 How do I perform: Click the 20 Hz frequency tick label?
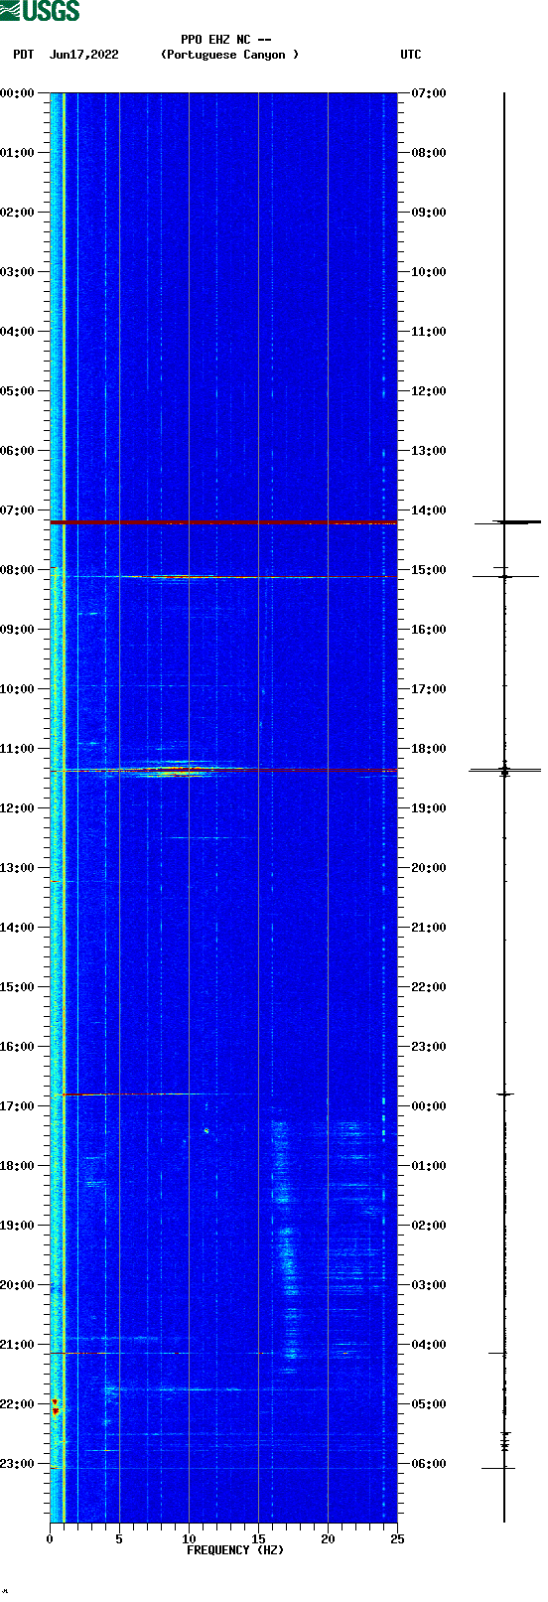(x=328, y=1539)
